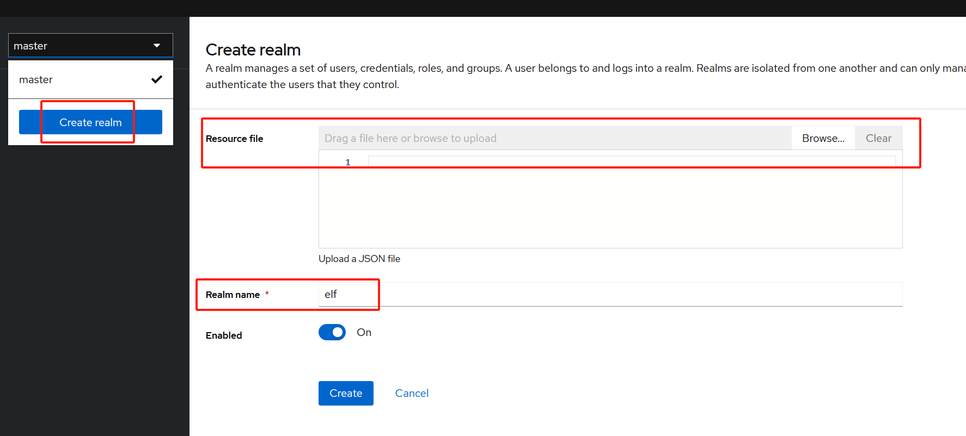Click line number 1 in editor gutter
The height and width of the screenshot is (436, 966).
coord(348,162)
